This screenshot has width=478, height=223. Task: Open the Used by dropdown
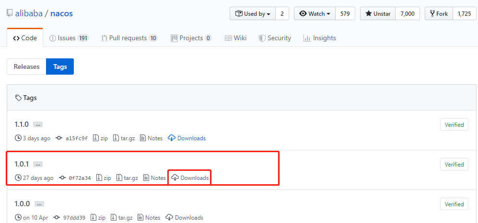tap(253, 14)
